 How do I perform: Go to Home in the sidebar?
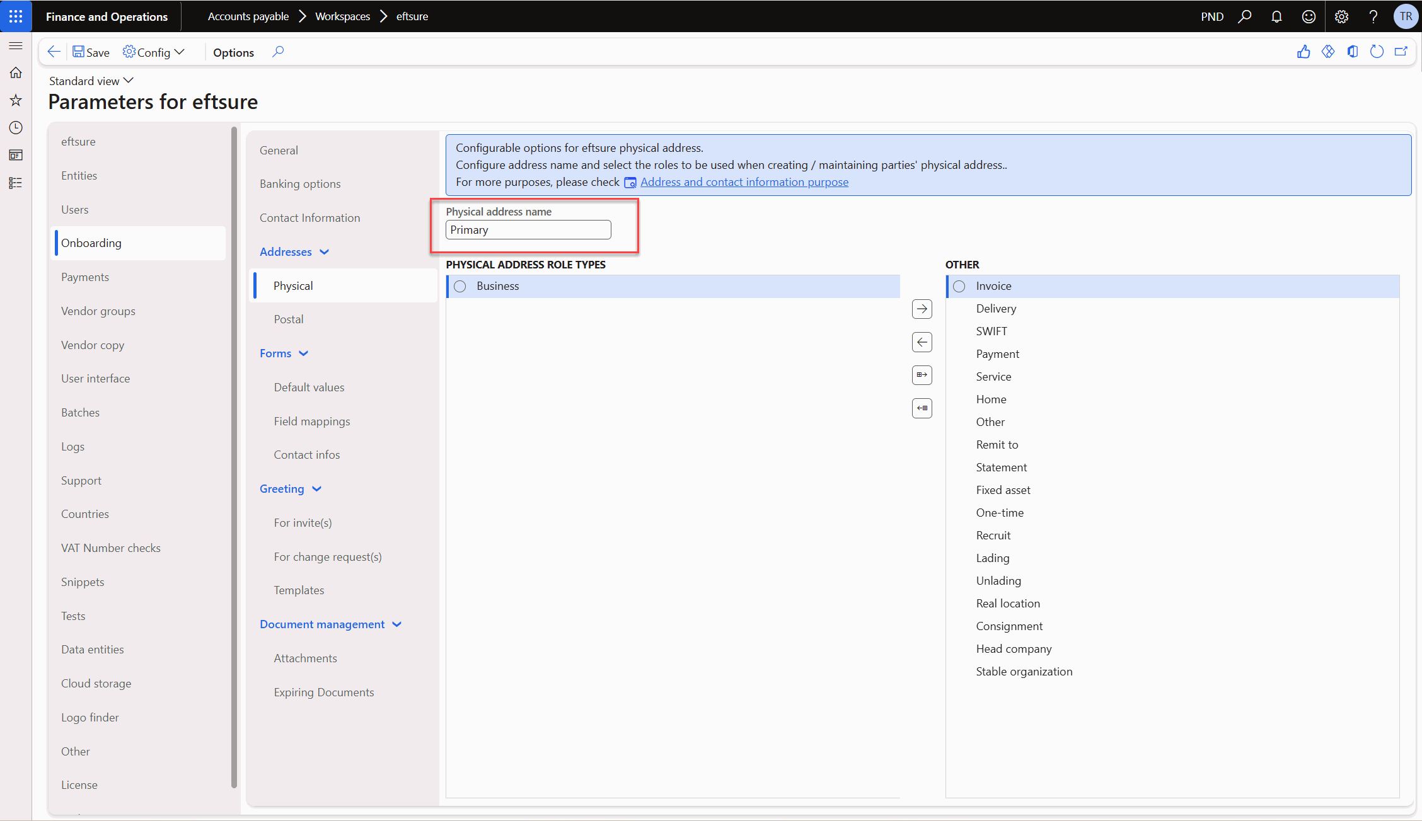click(16, 73)
